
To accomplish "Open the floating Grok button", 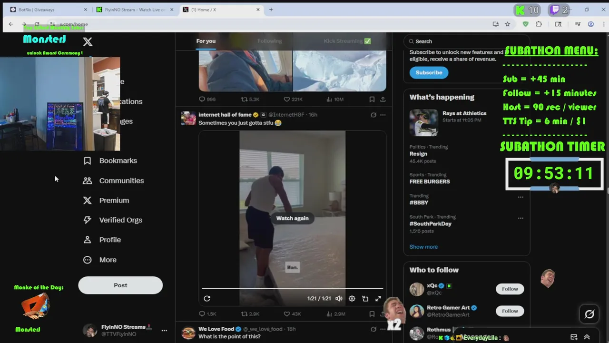I will pos(589,314).
